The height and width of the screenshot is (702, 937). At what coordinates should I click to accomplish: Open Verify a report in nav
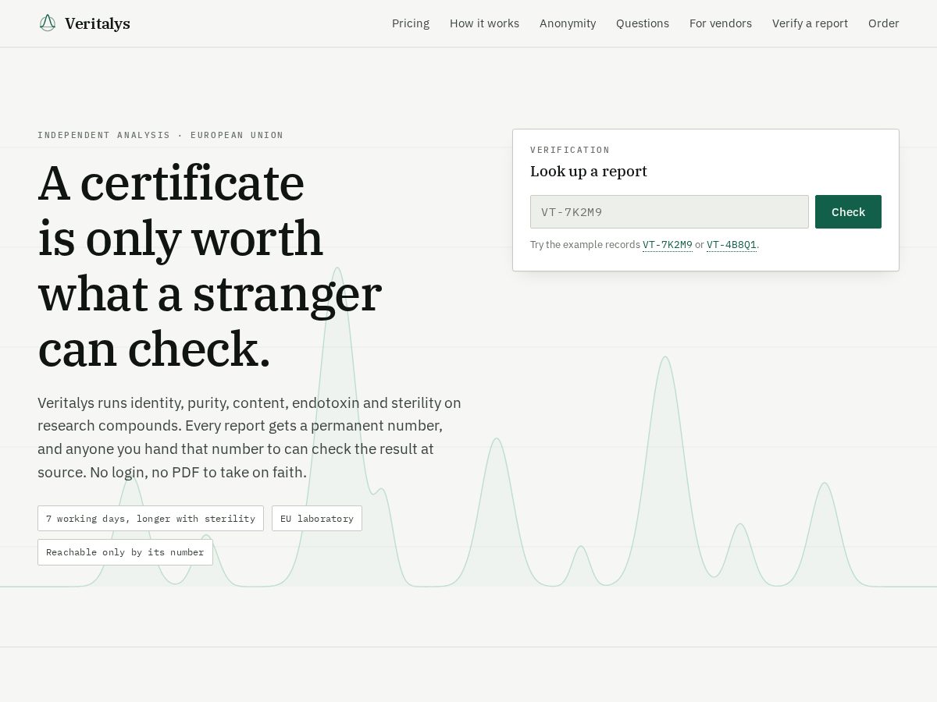point(810,23)
